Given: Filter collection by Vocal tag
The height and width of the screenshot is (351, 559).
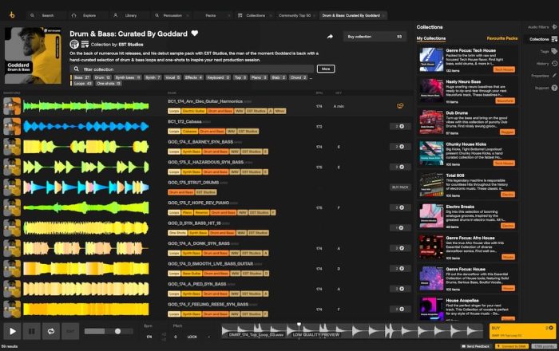Looking at the screenshot, I should [172, 77].
